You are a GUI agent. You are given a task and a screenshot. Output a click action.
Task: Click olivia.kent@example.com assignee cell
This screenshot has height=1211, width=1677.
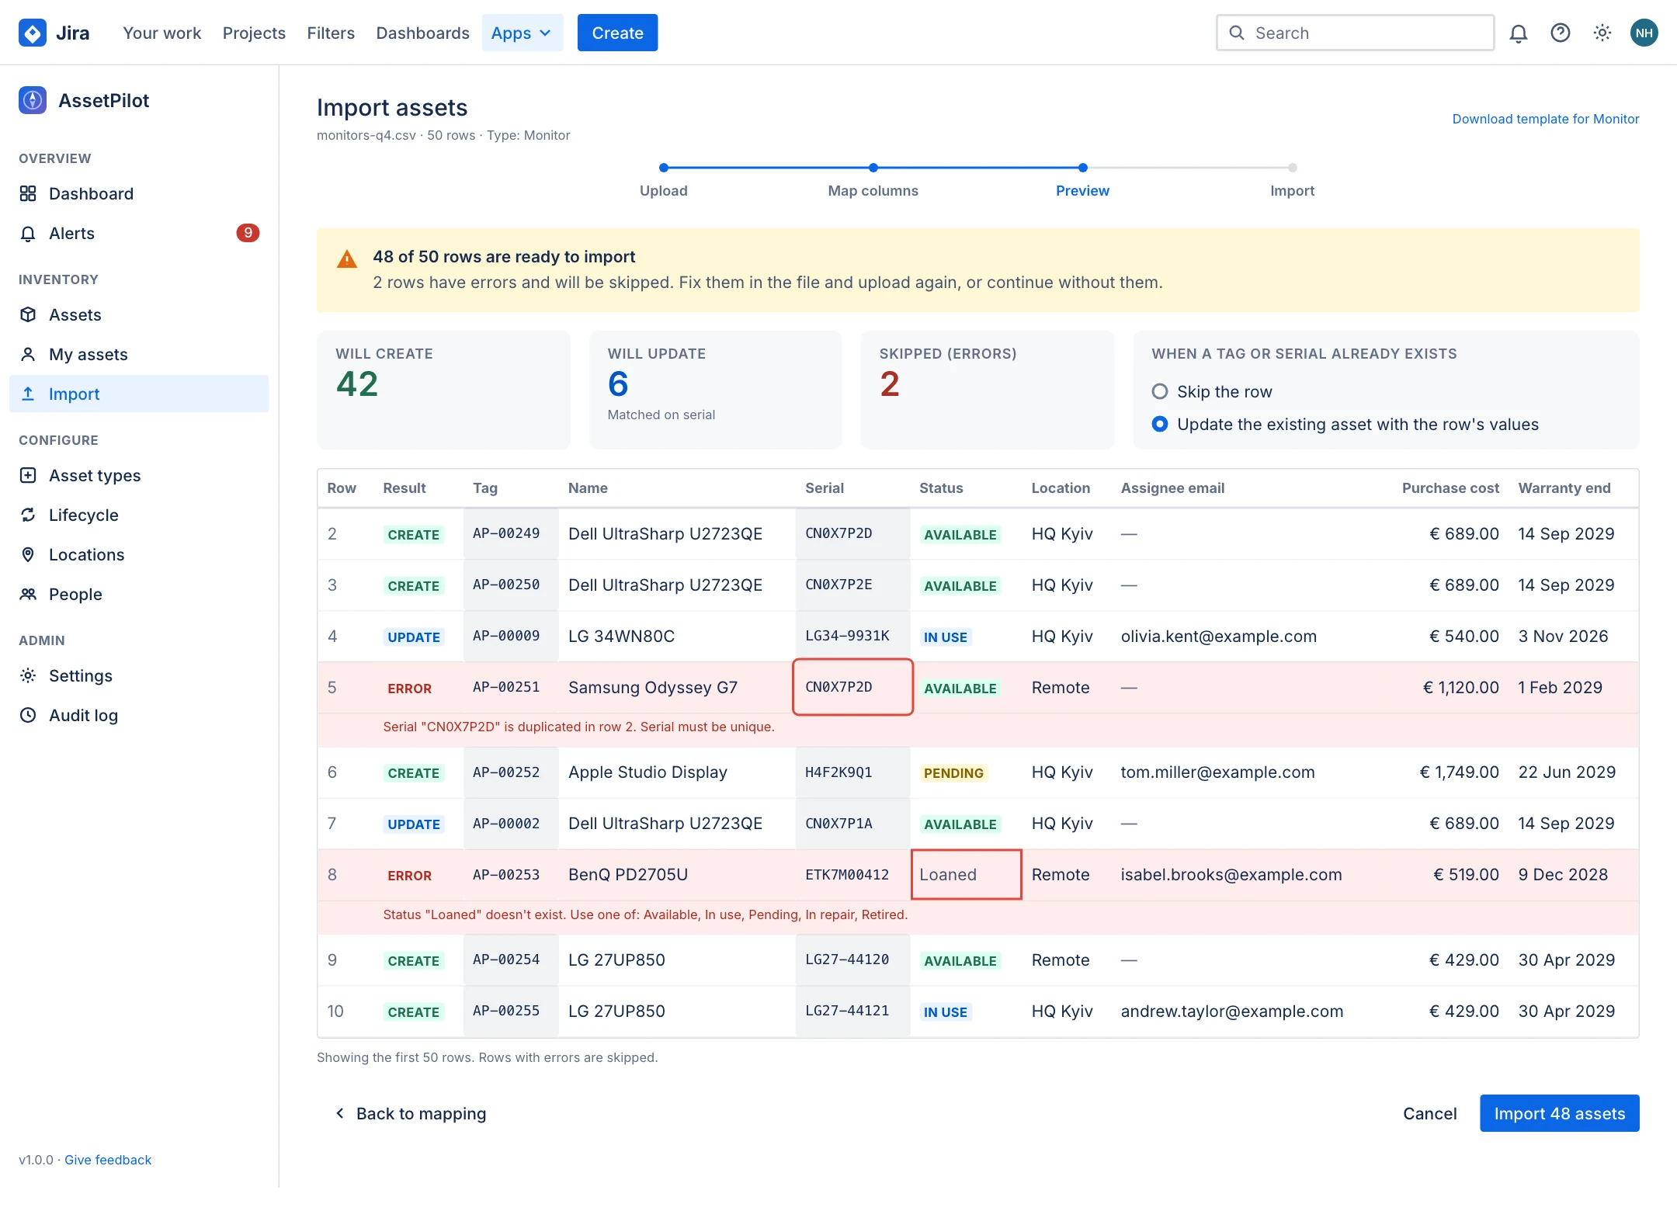tap(1219, 637)
